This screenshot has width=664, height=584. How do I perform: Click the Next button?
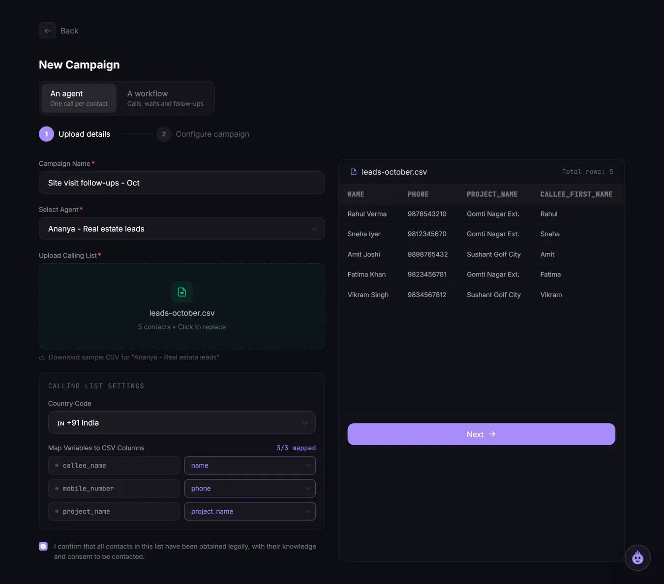(481, 434)
